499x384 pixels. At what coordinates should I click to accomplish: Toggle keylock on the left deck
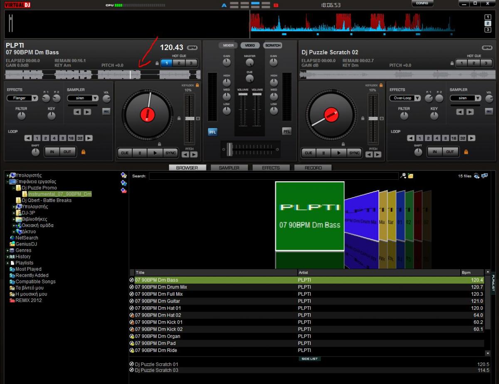[198, 85]
